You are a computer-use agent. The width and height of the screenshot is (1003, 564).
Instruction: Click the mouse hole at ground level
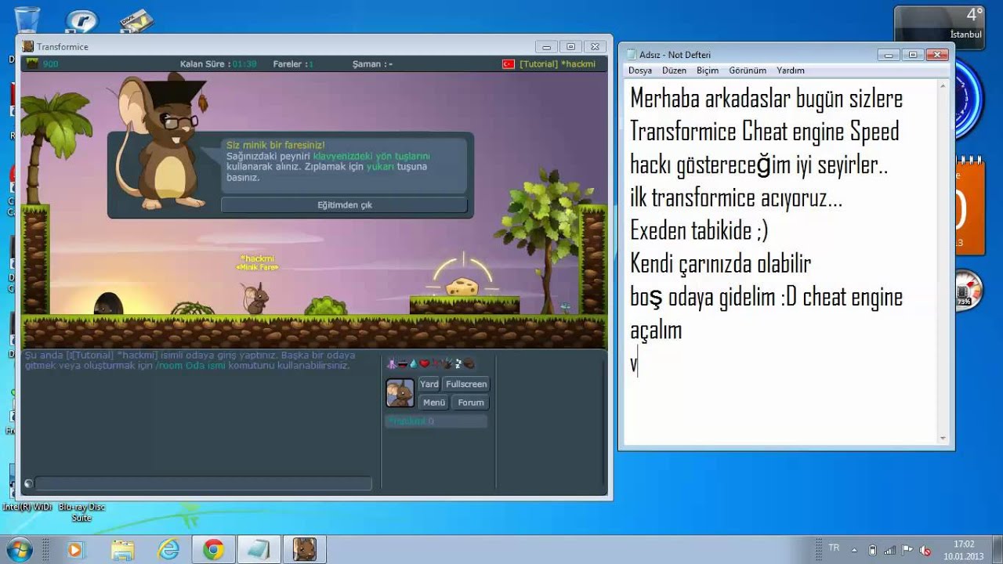click(108, 305)
